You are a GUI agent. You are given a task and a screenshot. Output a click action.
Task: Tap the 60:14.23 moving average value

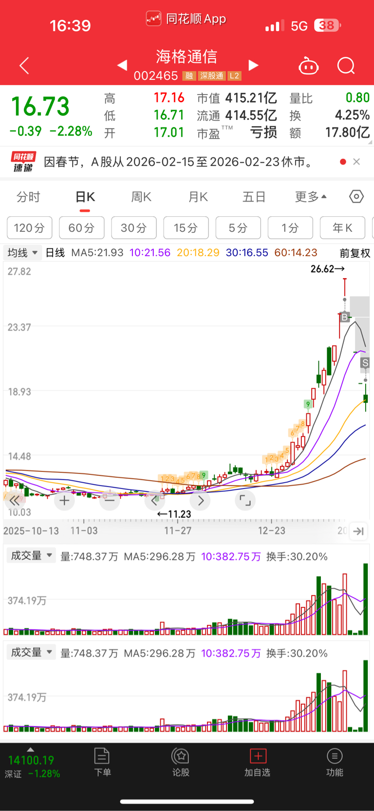(296, 253)
